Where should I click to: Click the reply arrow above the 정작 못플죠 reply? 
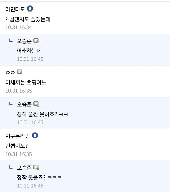click(x=11, y=168)
